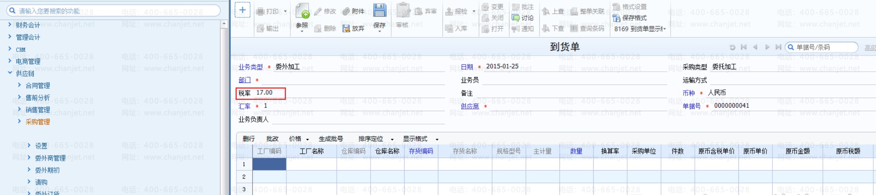This screenshot has height=195, width=876.
Task: Expand the 财务会计 tree node
Action: point(10,25)
